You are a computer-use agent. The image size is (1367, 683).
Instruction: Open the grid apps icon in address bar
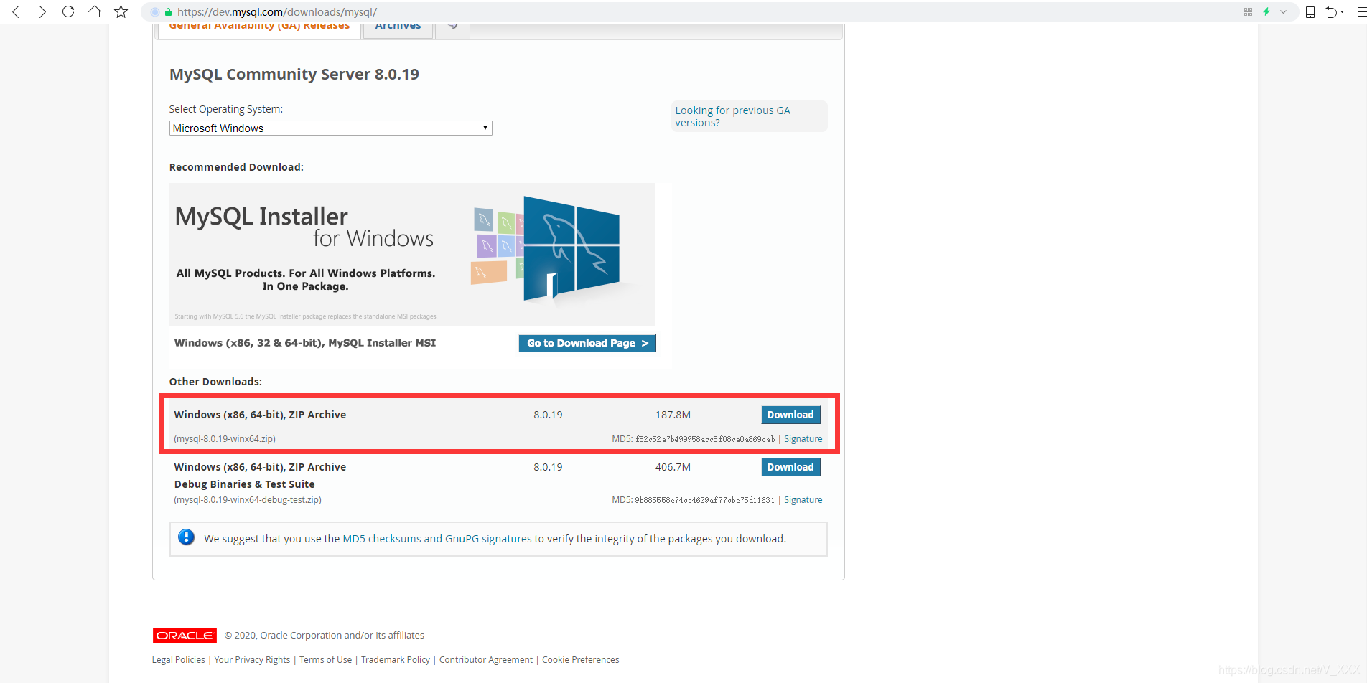1248,12
